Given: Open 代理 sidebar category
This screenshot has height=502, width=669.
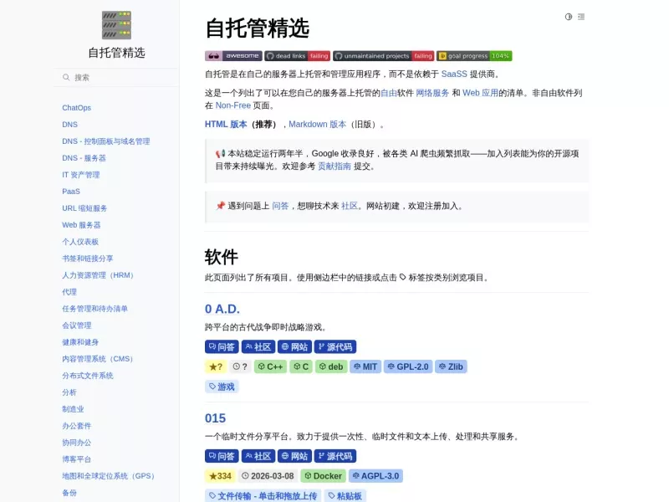Looking at the screenshot, I should [69, 292].
